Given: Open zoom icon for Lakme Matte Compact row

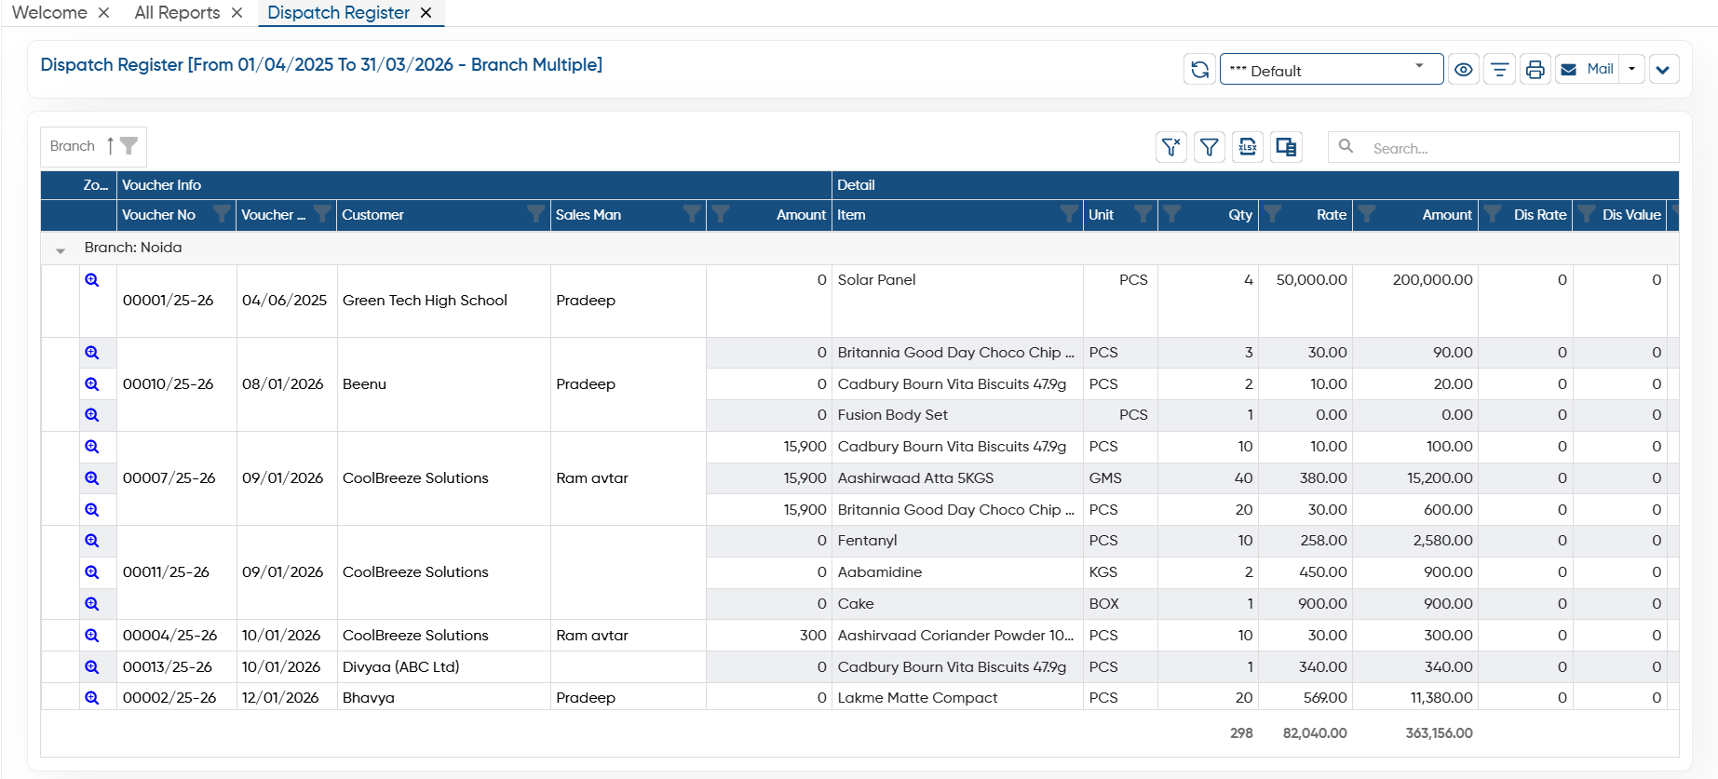Looking at the screenshot, I should (92, 698).
